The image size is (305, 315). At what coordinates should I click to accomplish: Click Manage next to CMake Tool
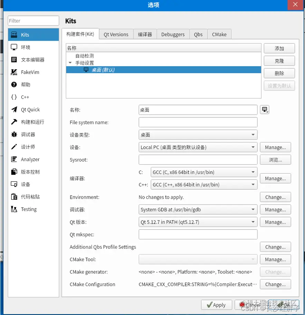[x=275, y=259]
